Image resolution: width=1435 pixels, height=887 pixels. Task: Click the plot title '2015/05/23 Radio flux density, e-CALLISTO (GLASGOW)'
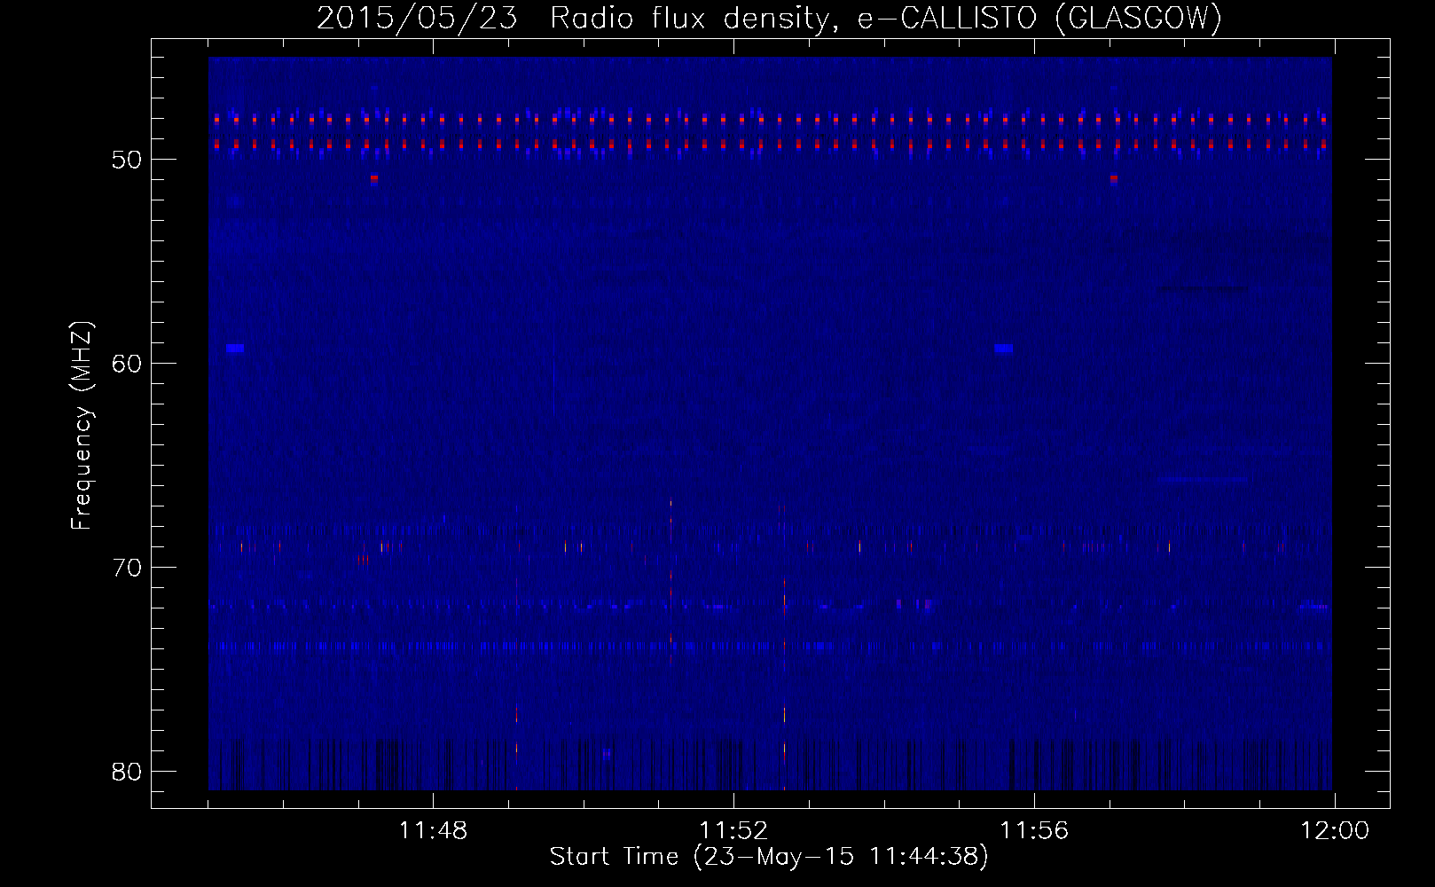coord(769,18)
